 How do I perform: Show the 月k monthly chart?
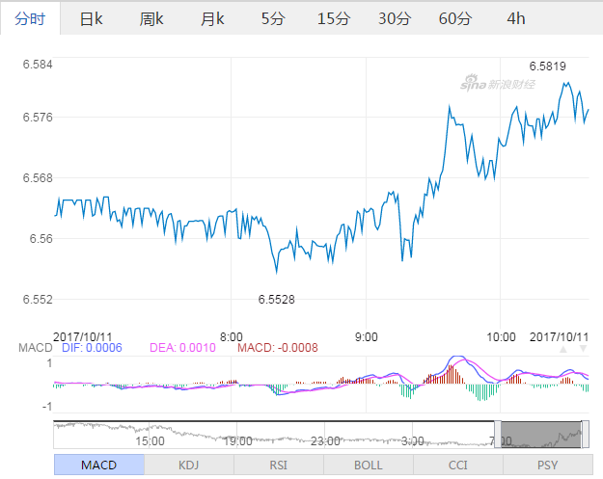[x=211, y=18]
